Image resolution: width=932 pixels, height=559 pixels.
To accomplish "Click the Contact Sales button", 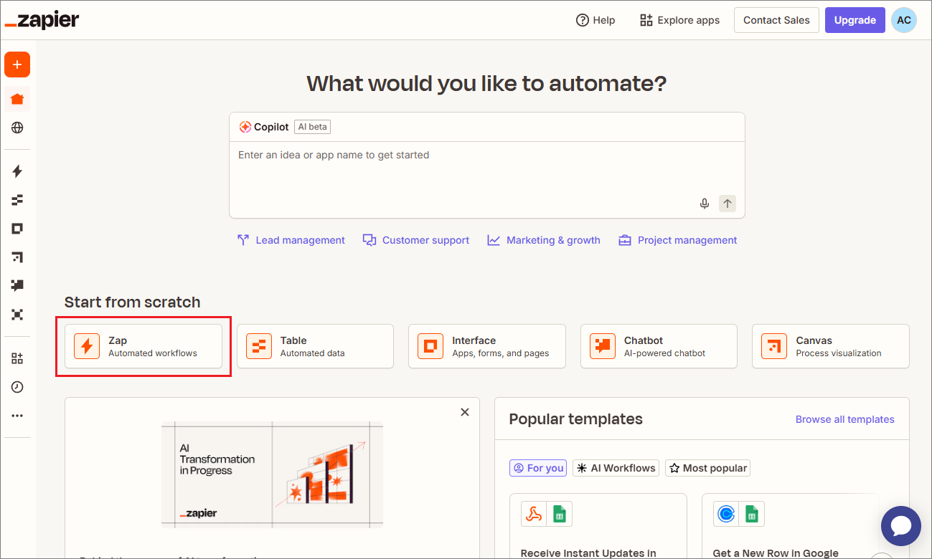I will pos(776,20).
